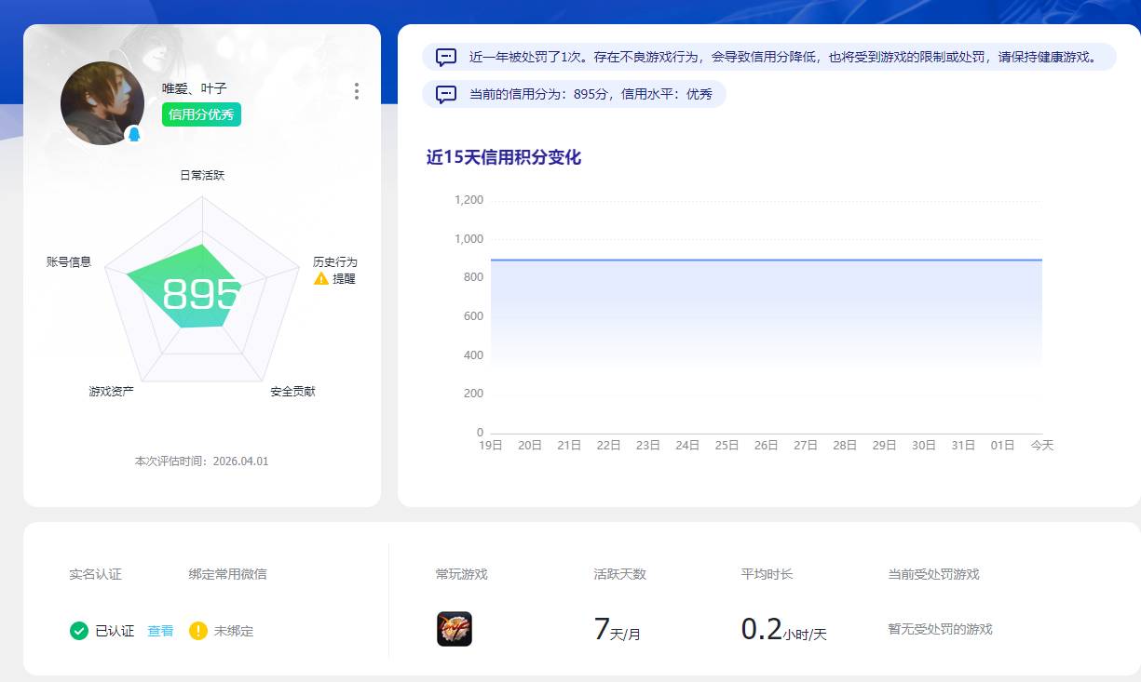The width and height of the screenshot is (1141, 682).
Task: Click the 未绑定 status text
Action: [x=232, y=630]
